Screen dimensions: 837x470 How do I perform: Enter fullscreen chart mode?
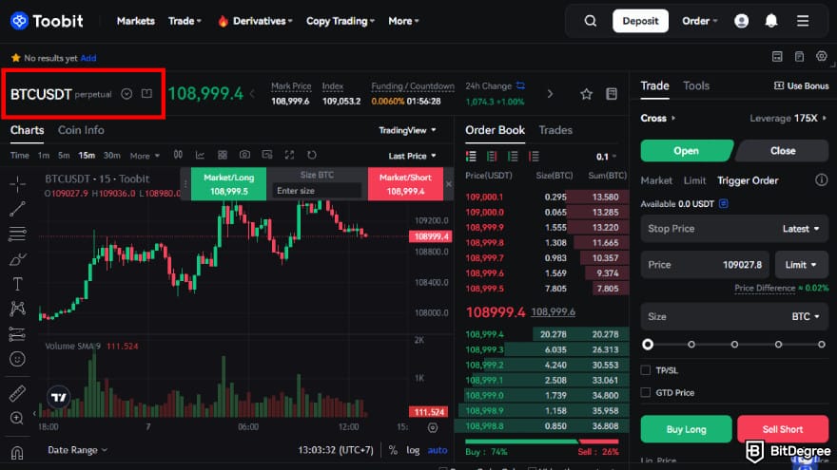coord(289,155)
